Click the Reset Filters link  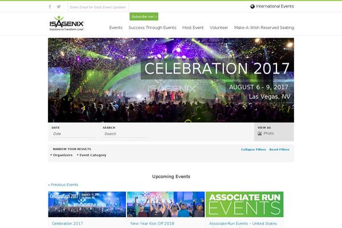[x=279, y=149]
